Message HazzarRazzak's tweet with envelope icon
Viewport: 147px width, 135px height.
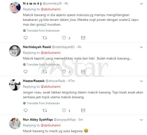click(83, 110)
